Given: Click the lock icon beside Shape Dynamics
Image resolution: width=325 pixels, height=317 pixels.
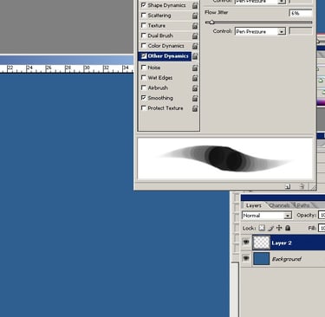Looking at the screenshot, I should tap(195, 5).
